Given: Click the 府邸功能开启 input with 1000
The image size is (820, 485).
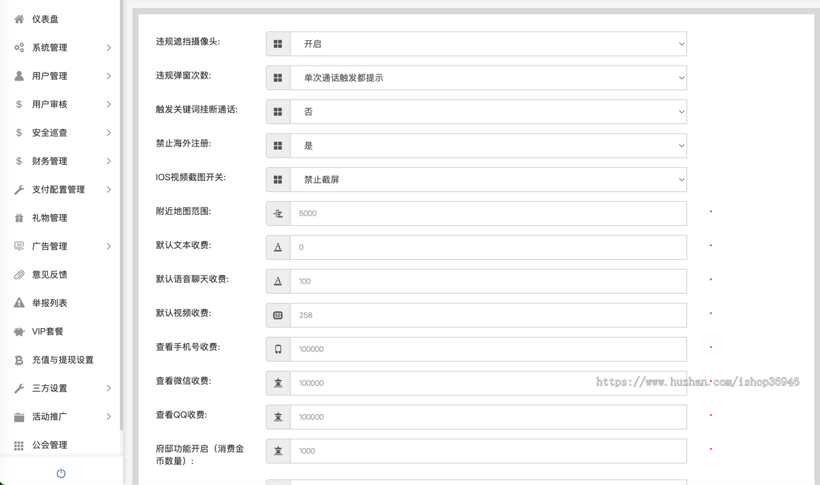Looking at the screenshot, I should pyautogui.click(x=489, y=451).
